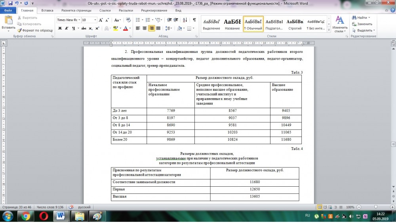Apply the Название style
This screenshot has width=396, height=223.
tap(232, 24)
